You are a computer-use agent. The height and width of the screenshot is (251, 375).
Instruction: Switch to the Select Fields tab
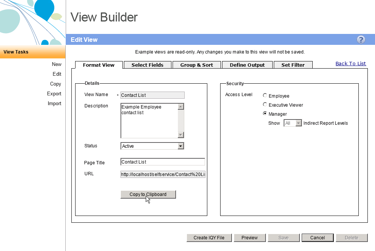(147, 65)
